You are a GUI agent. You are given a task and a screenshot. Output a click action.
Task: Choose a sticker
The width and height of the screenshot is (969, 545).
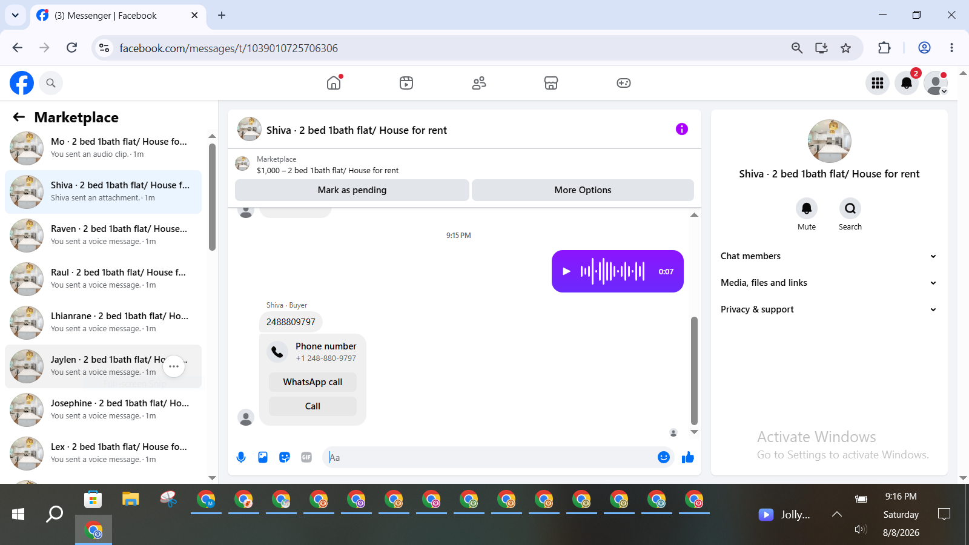pos(285,457)
